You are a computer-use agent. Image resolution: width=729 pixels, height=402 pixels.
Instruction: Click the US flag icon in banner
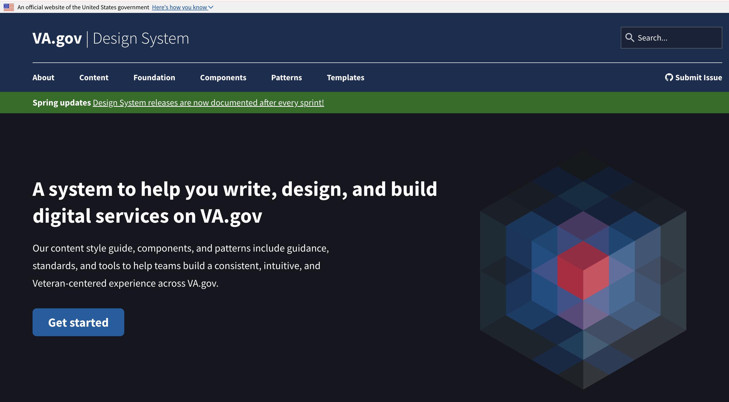(9, 7)
